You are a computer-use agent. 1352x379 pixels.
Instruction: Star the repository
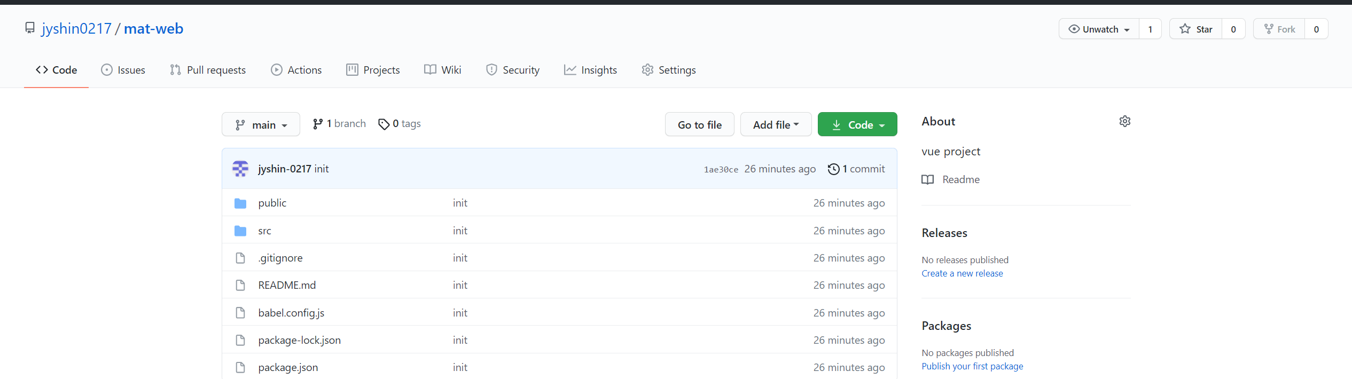[x=1195, y=29]
